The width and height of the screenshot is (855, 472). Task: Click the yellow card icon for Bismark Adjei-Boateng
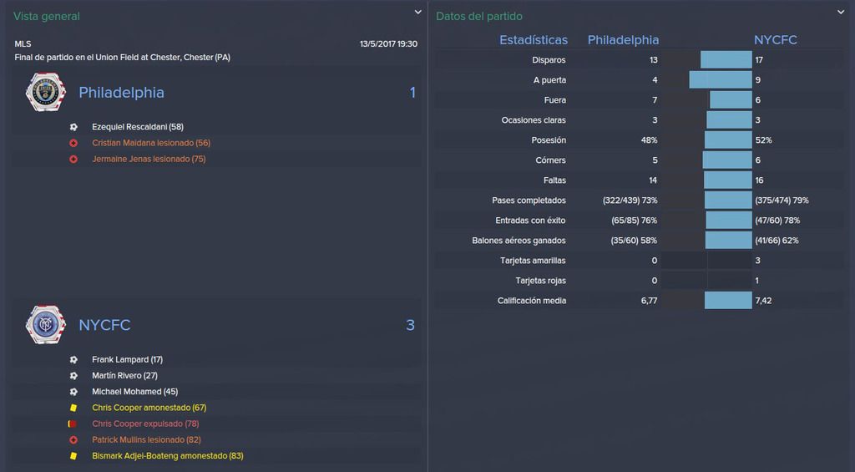73,455
